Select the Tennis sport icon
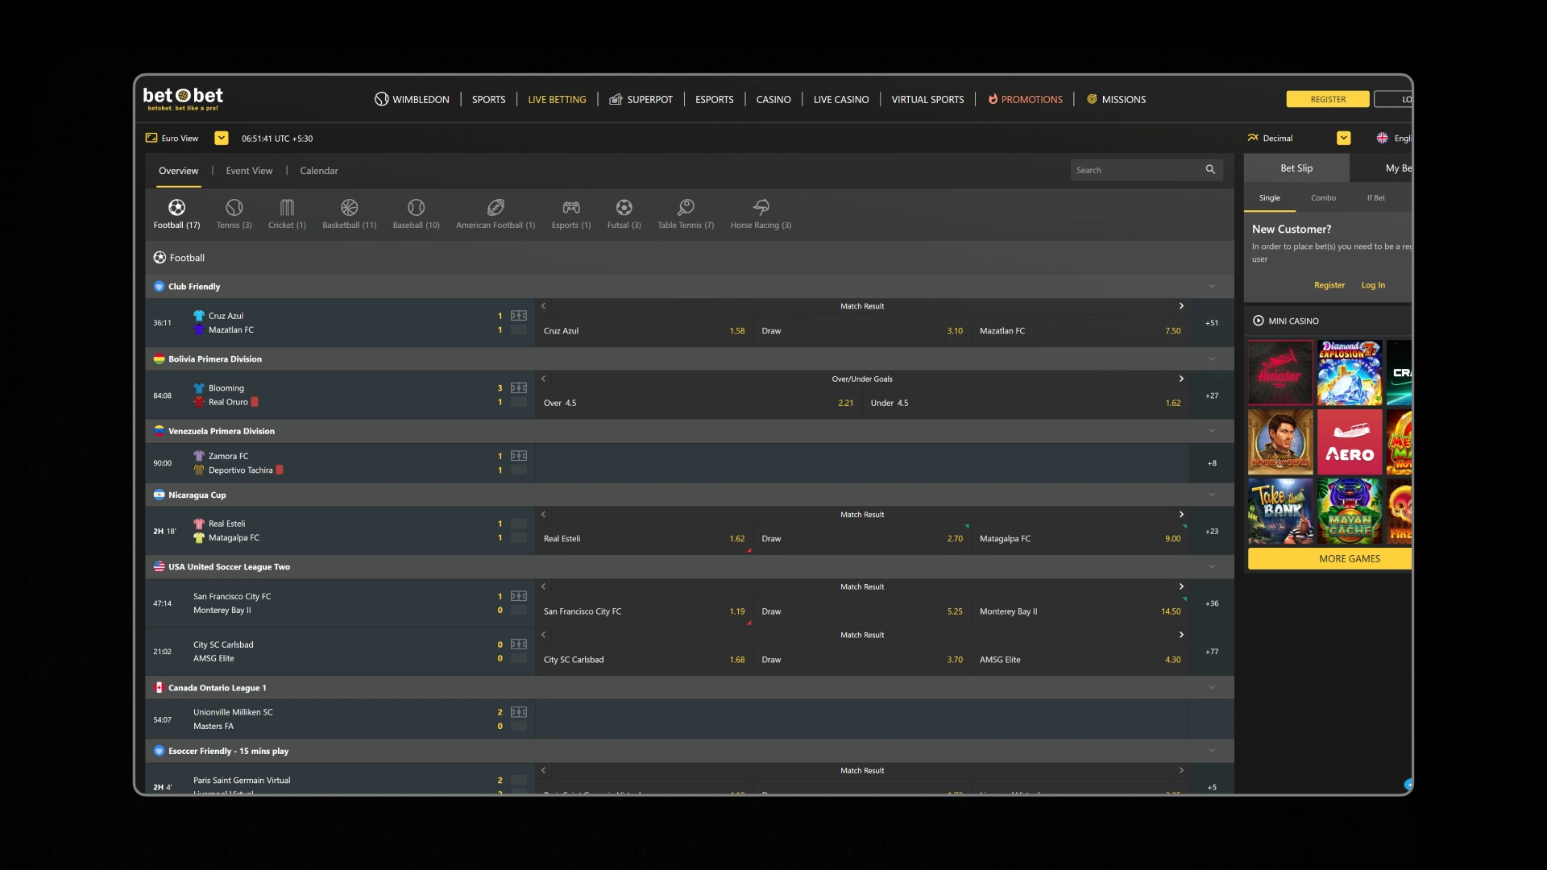Image resolution: width=1547 pixels, height=870 pixels. pyautogui.click(x=234, y=207)
